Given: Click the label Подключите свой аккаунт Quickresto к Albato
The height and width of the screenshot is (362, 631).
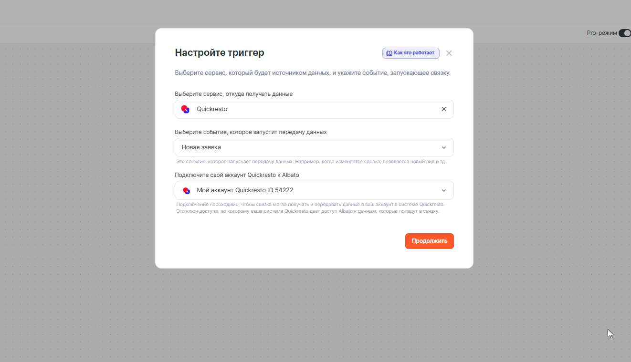Looking at the screenshot, I should [x=237, y=175].
